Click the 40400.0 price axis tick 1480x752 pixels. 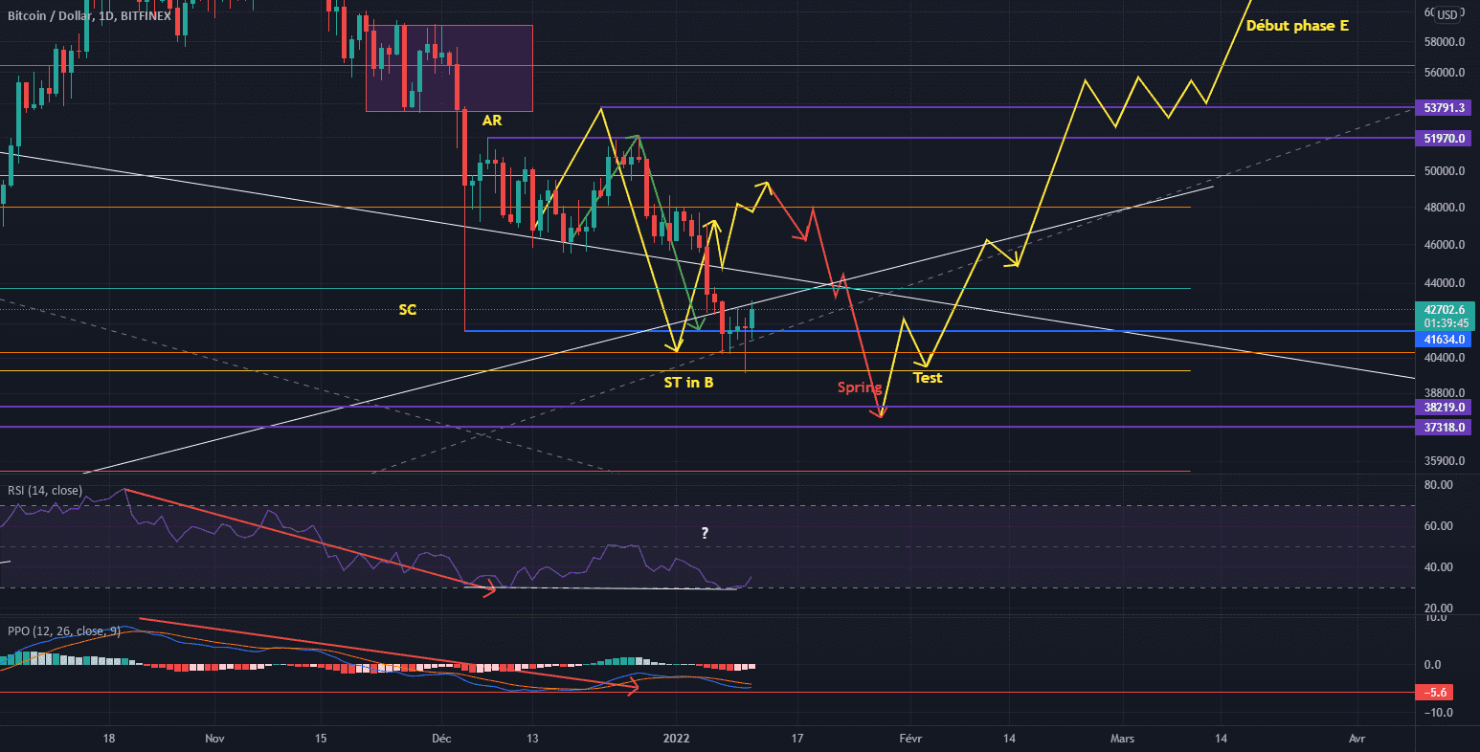point(1445,358)
